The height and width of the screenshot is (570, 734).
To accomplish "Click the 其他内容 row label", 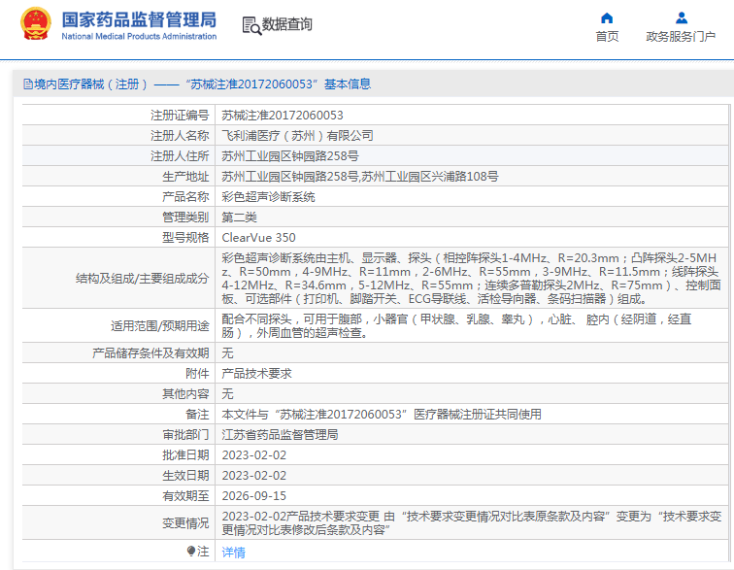I will click(185, 394).
